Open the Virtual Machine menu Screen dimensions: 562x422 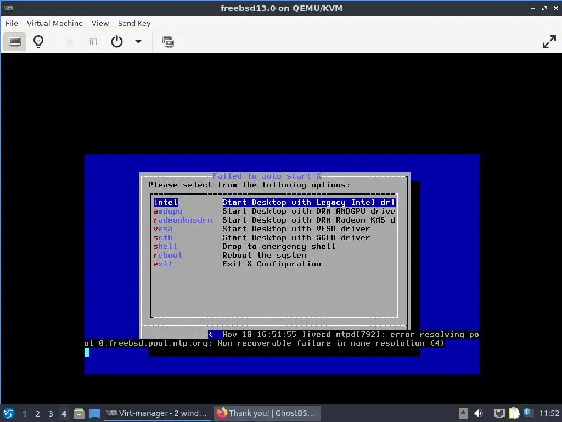coord(54,23)
